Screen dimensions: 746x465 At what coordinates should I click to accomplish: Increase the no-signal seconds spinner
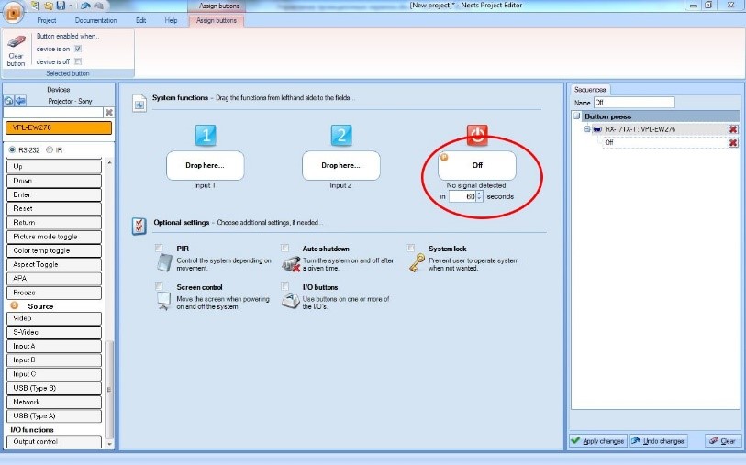tap(480, 193)
